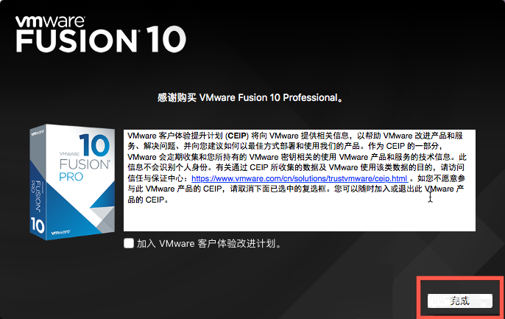Enable the 加入 VMware 客户体验改进计划 checkbox
This screenshot has width=505, height=319.
(129, 243)
